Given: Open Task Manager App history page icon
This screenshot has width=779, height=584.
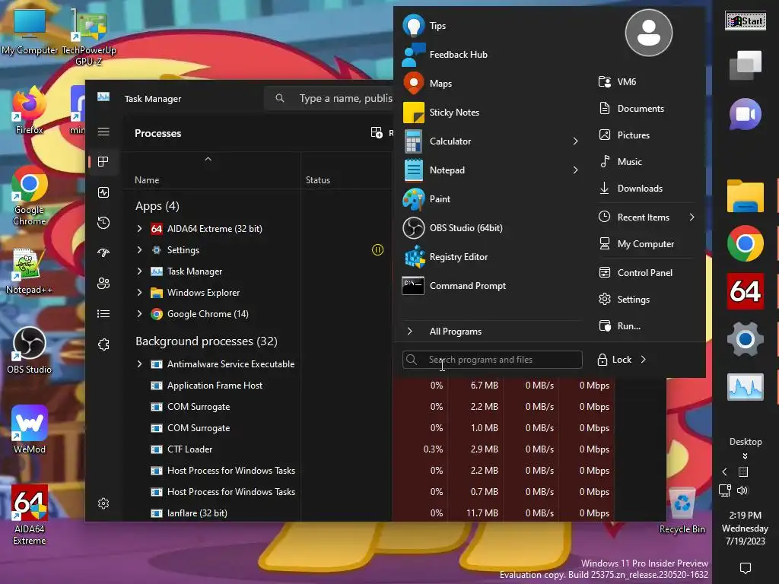Looking at the screenshot, I should coord(103,223).
